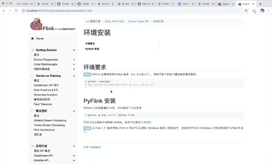Collapse 概念透析 section arrow
The height and width of the screenshot is (164, 272).
tap(74, 111)
